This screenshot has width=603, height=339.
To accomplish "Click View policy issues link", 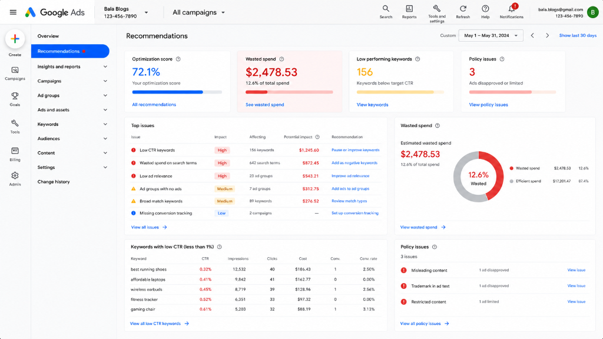I will point(488,105).
